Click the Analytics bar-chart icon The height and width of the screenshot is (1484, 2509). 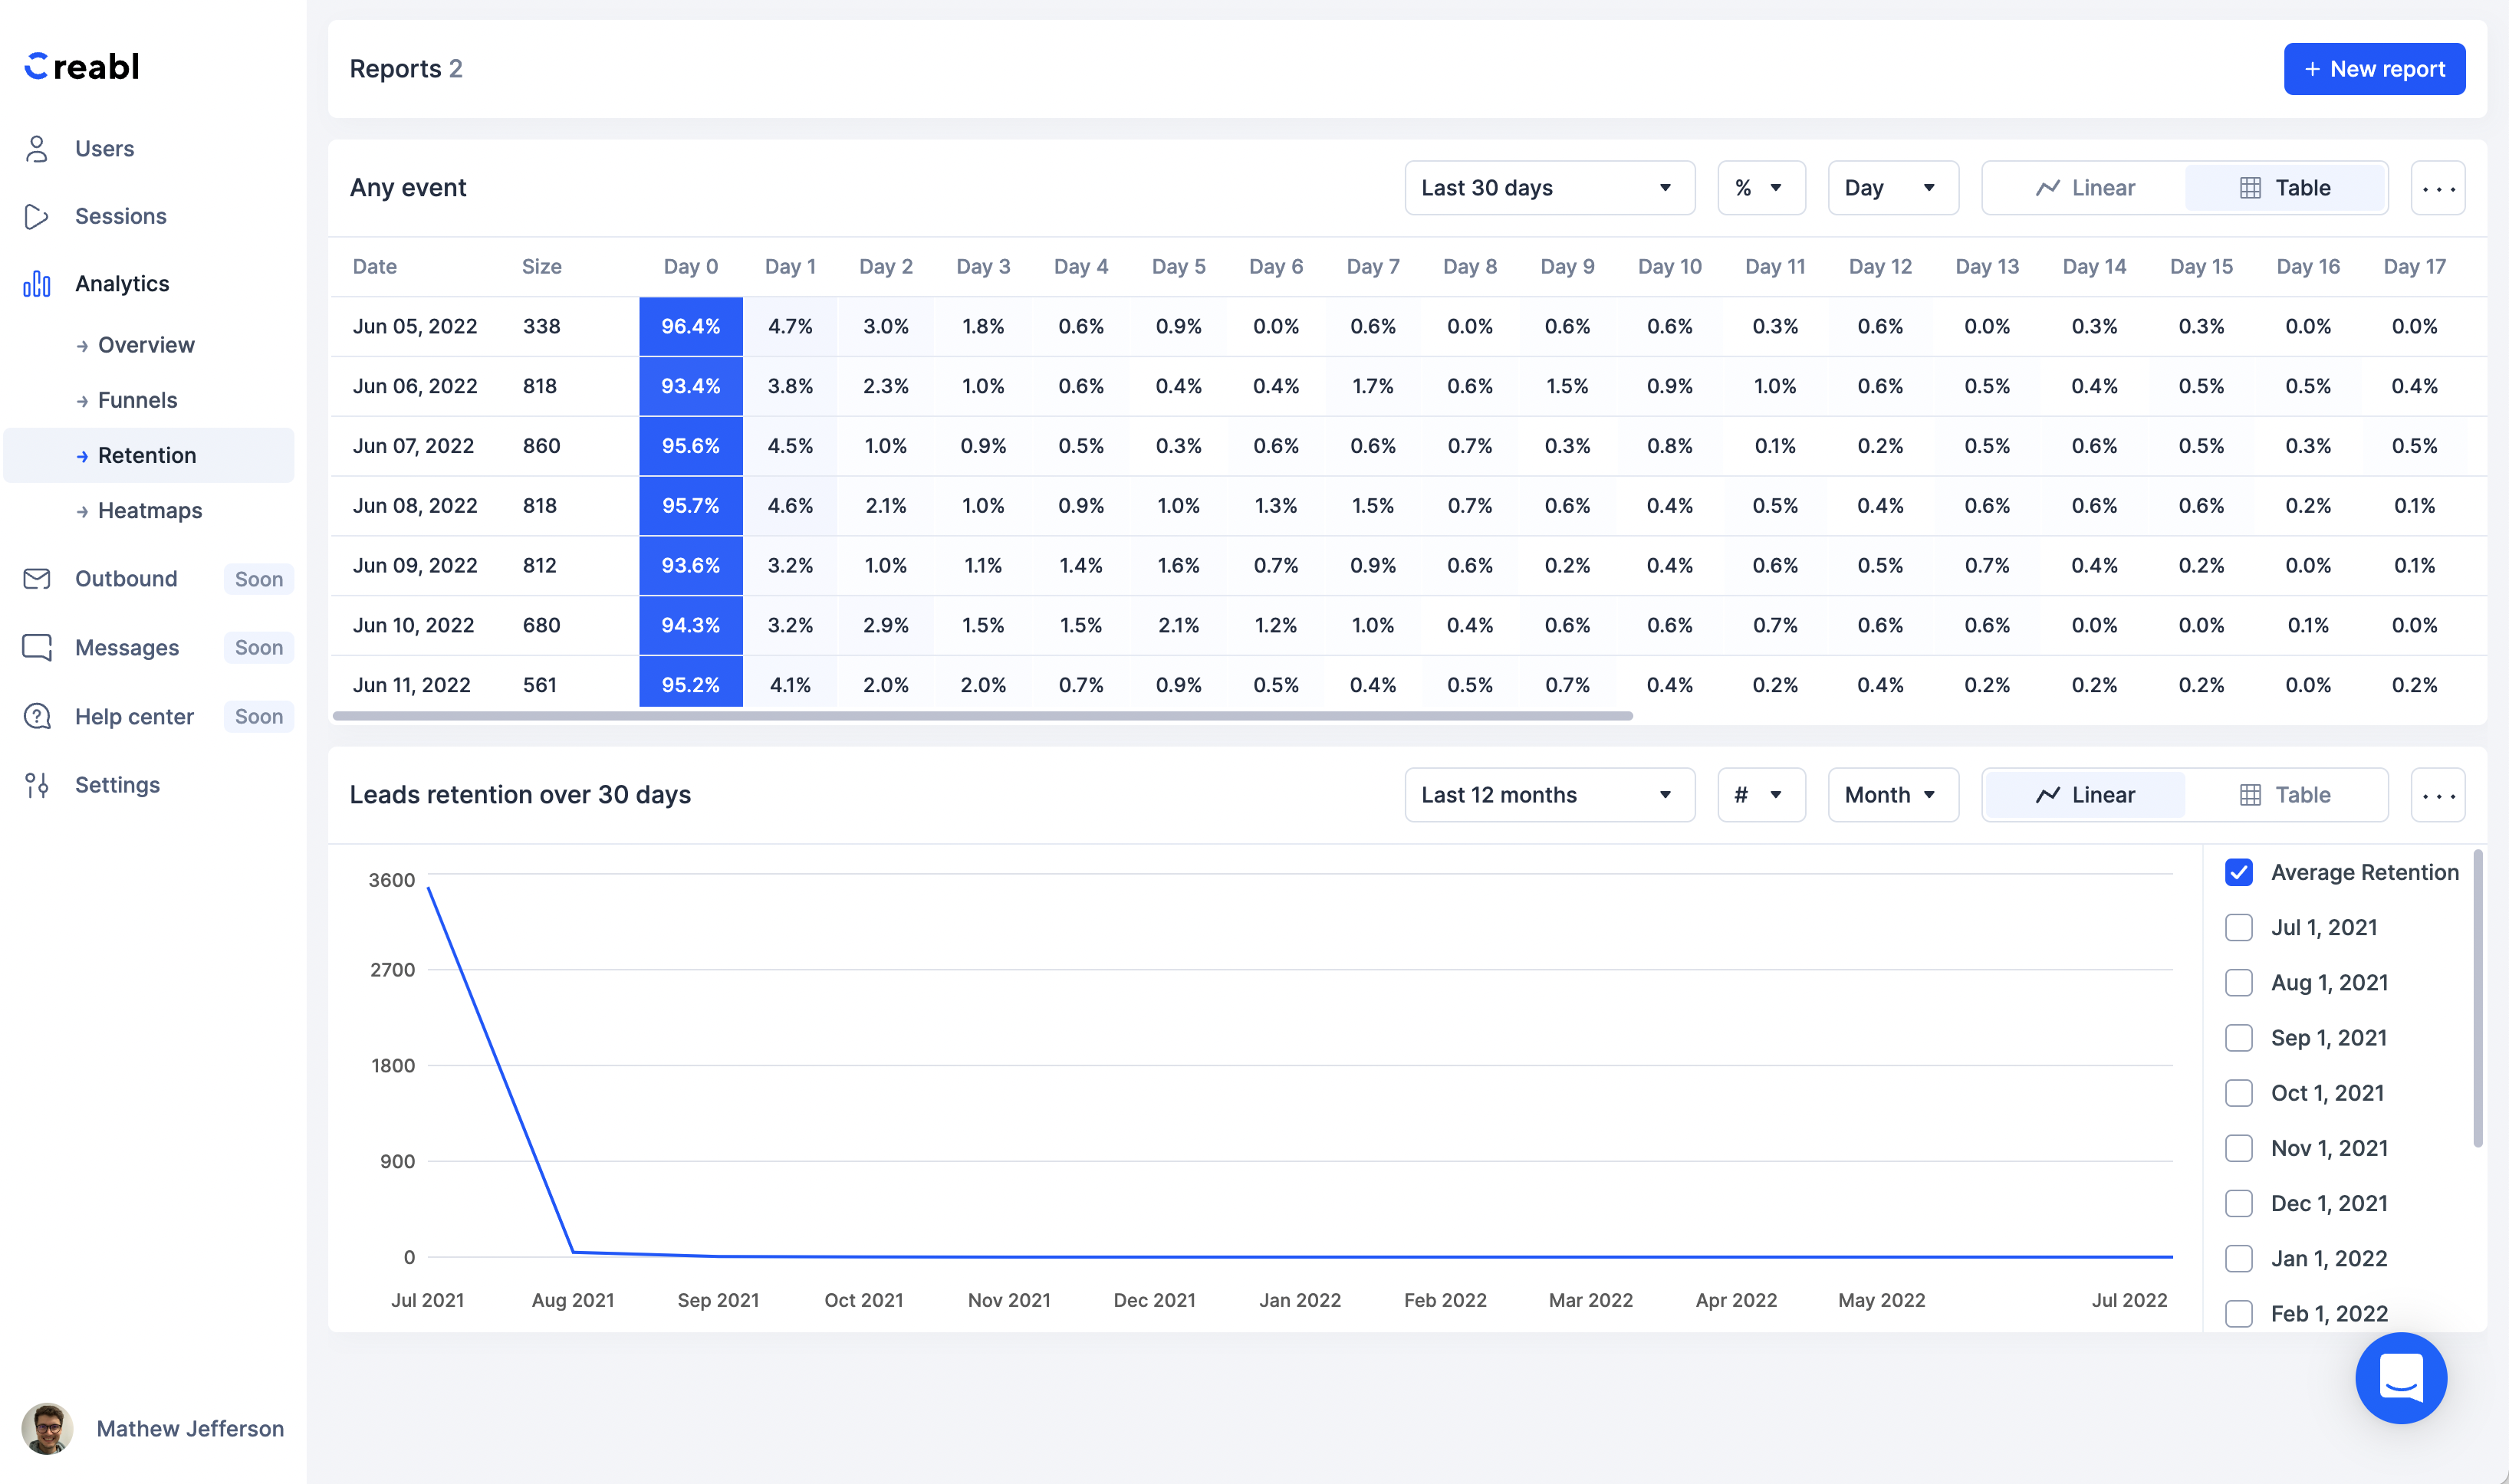pos(36,283)
